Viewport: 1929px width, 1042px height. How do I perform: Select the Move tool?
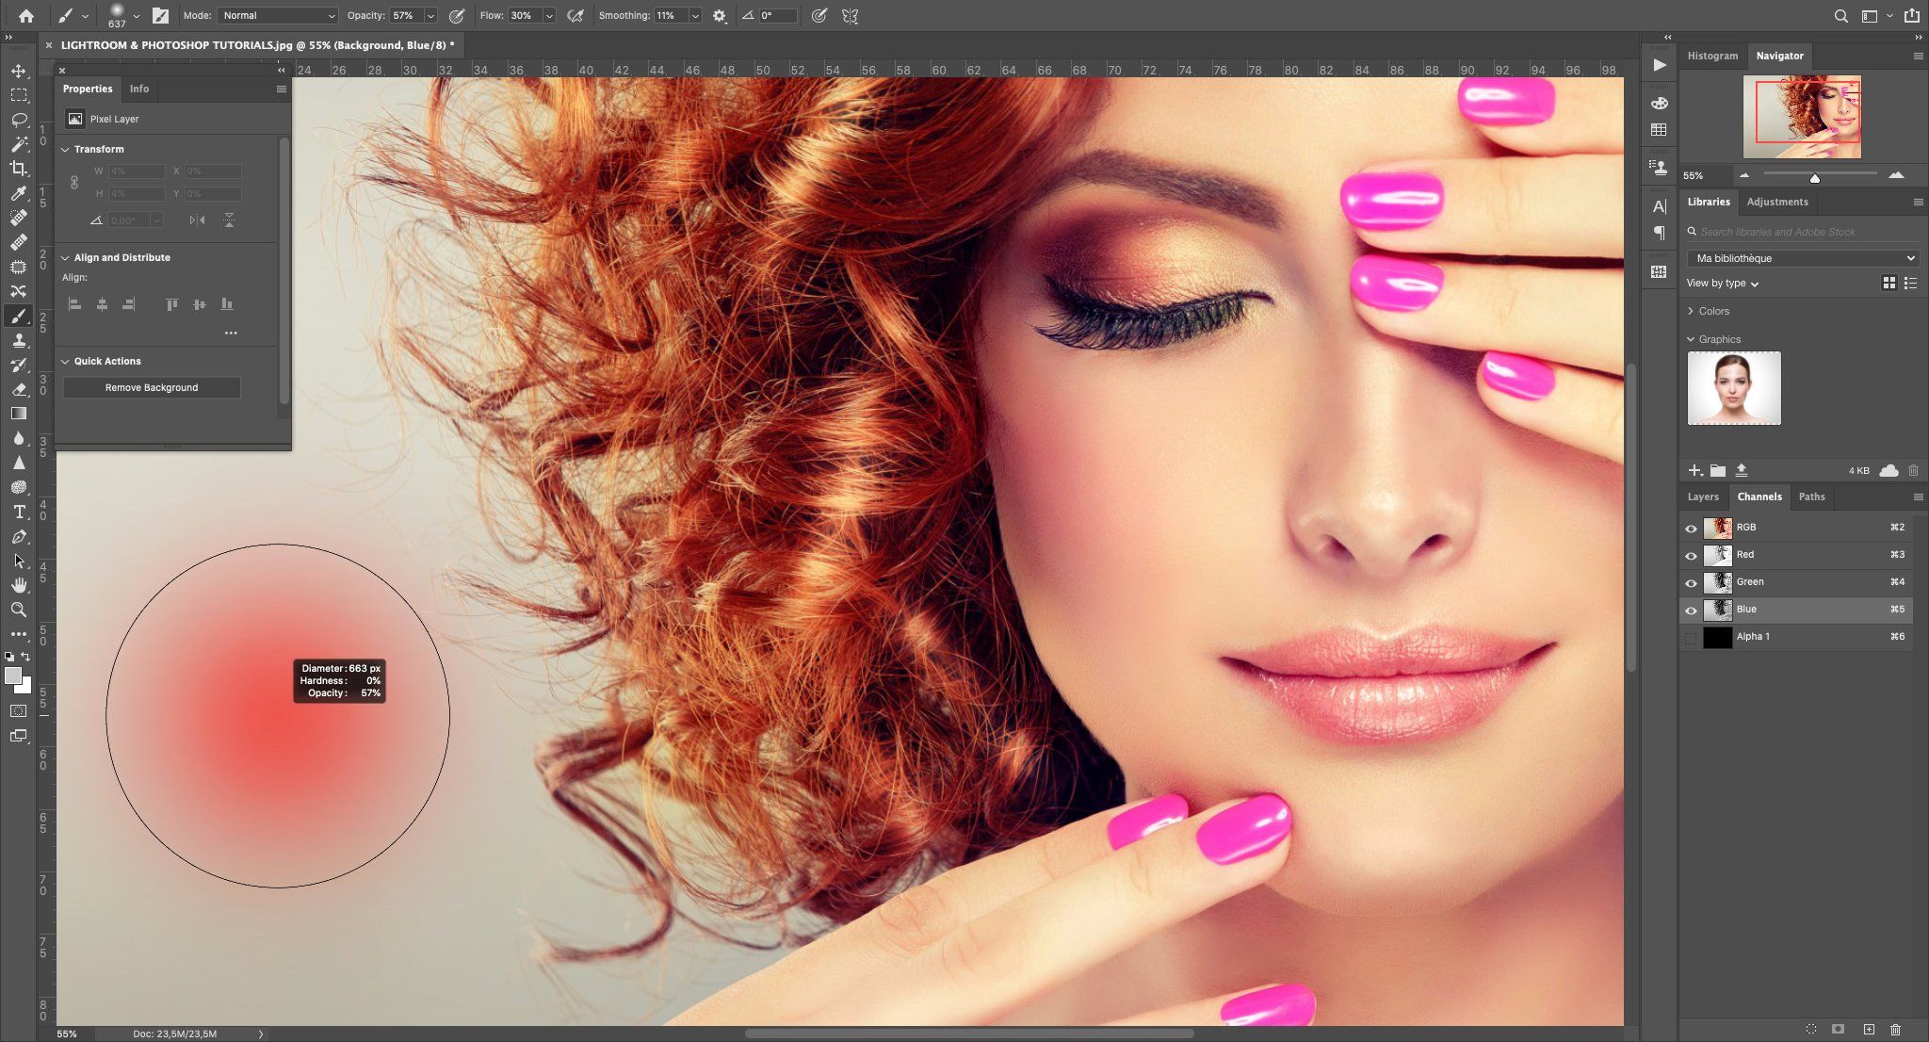(18, 71)
